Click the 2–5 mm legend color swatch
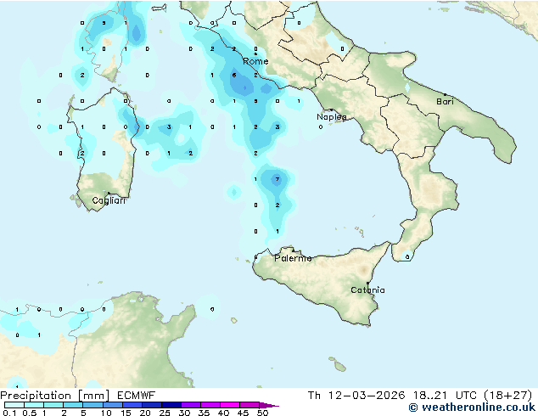Screen dimensions: 538x416 (73, 405)
